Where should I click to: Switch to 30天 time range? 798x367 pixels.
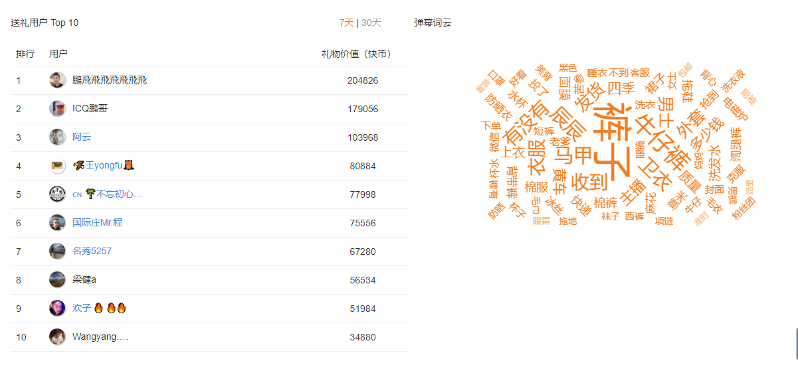tap(371, 23)
